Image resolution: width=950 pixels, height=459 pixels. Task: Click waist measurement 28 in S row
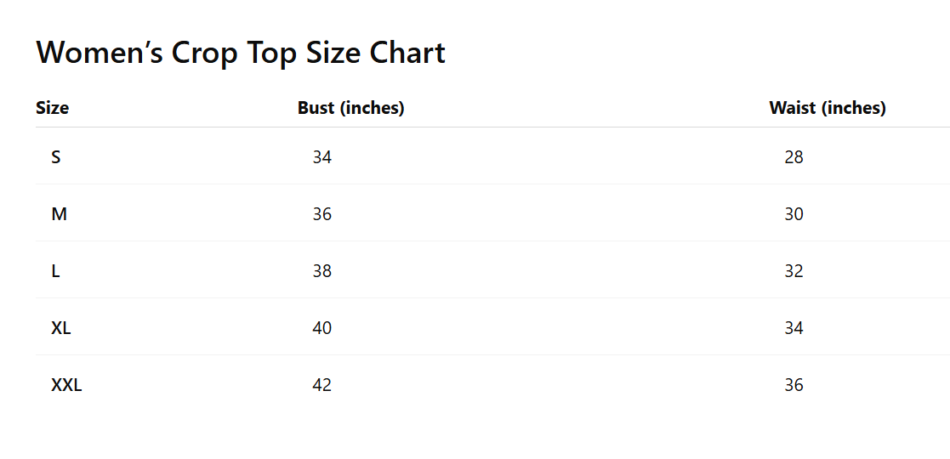tap(794, 157)
